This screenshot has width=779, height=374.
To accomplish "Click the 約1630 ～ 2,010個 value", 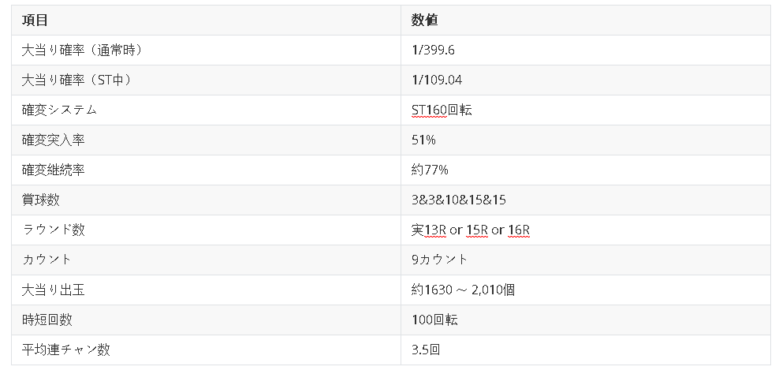I will point(463,290).
